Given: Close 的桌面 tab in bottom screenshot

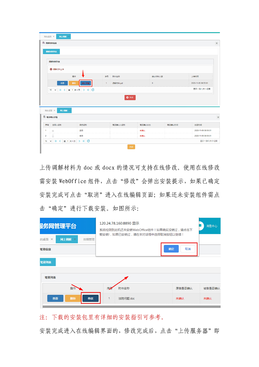Looking at the screenshot, I should click(x=52, y=239).
